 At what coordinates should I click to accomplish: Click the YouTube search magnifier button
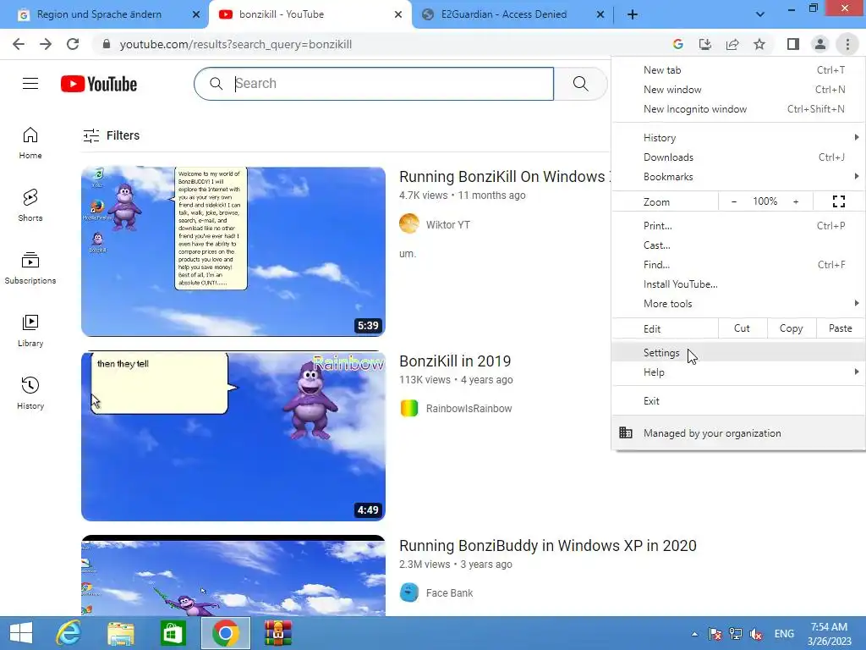580,84
